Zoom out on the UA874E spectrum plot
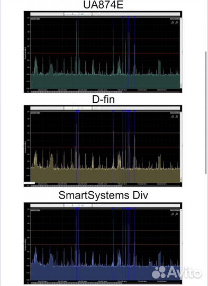 (x=176, y=23)
